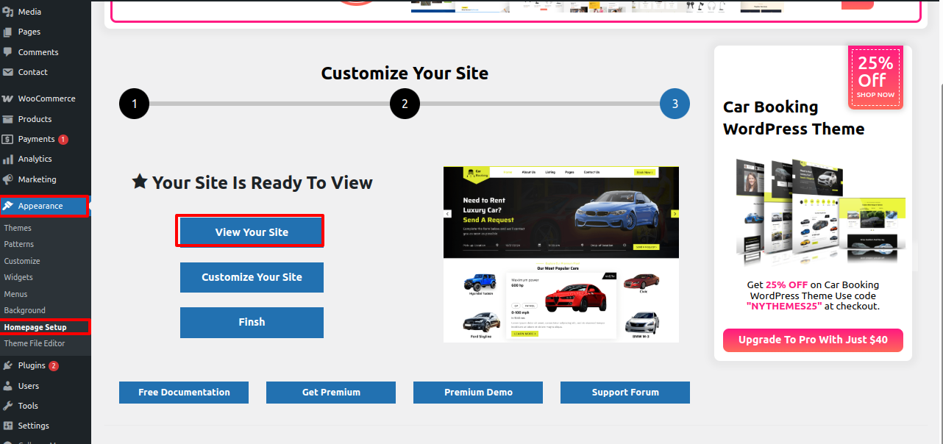943x444 pixels.
Task: Click the Settings sliders icon
Action: coord(8,426)
